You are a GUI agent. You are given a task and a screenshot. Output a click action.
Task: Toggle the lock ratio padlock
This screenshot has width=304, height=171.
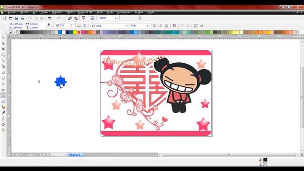pyautogui.click(x=49, y=25)
